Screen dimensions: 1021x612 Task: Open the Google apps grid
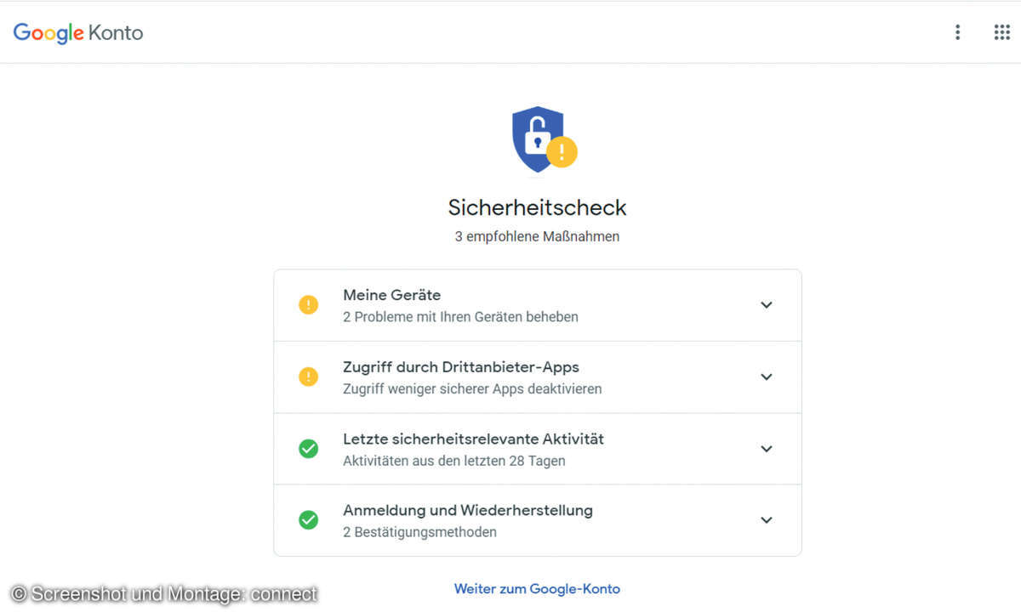pos(1001,32)
